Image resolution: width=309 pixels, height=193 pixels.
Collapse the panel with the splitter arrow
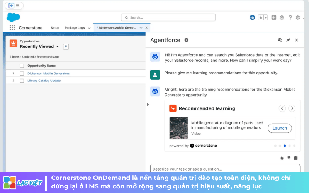tap(148, 105)
